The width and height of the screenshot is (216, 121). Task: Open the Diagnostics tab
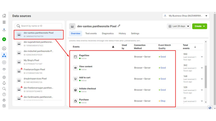108,33
